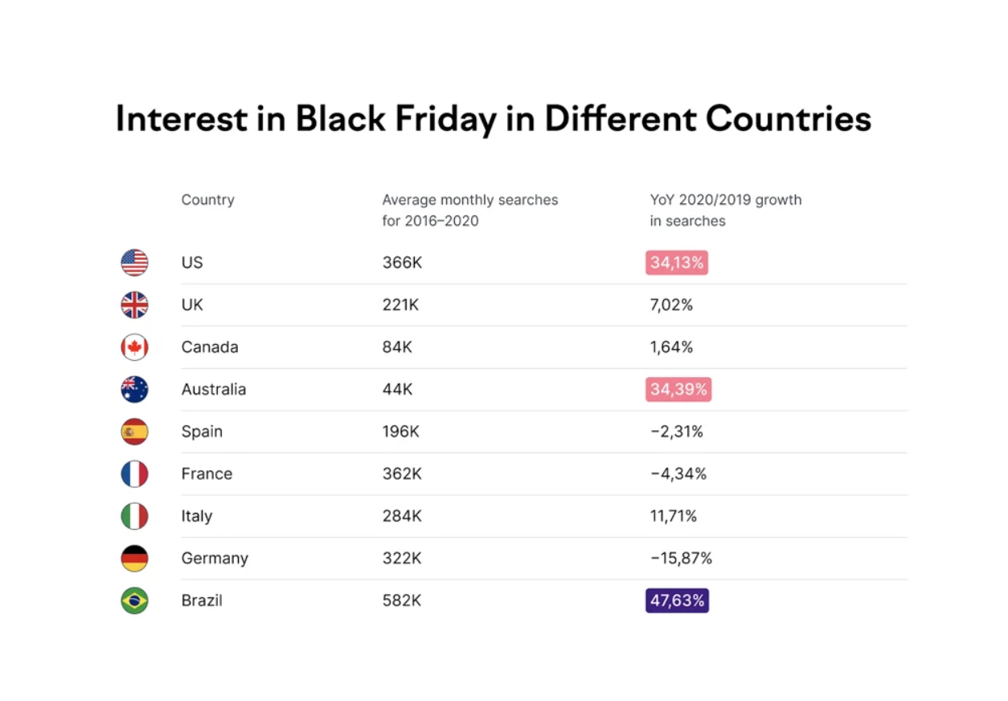The image size is (1008, 701).
Task: Select the Italy flag icon
Action: pyautogui.click(x=134, y=516)
